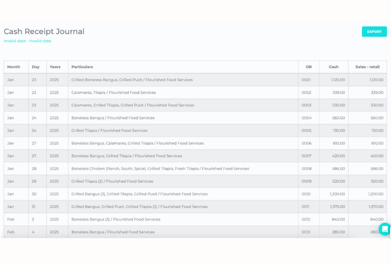Click the Particulars column header
391x265 pixels.
pos(82,67)
